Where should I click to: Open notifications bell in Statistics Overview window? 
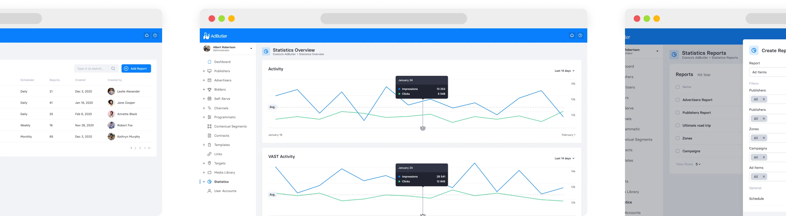572,35
